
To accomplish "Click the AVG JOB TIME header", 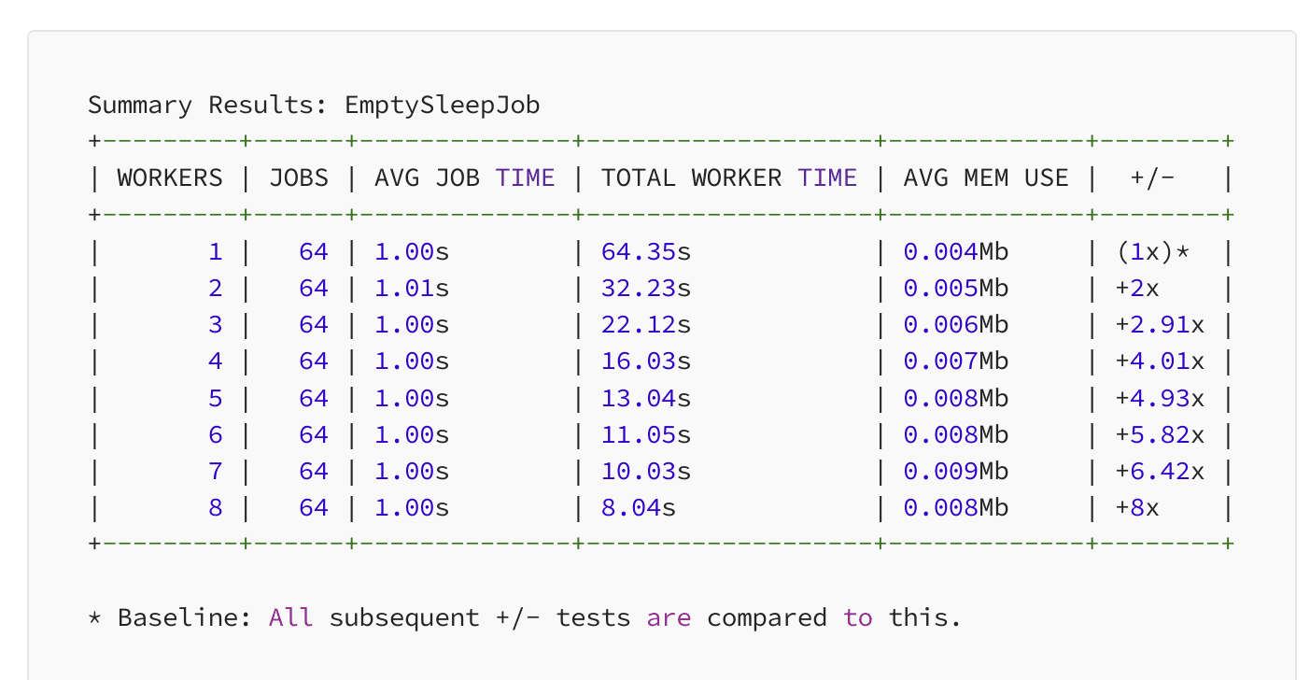I will click(463, 177).
